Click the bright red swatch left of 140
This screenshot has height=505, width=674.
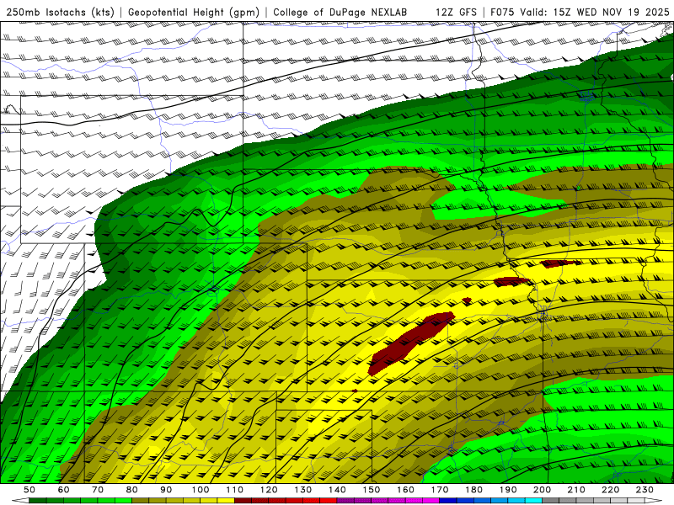(x=329, y=501)
